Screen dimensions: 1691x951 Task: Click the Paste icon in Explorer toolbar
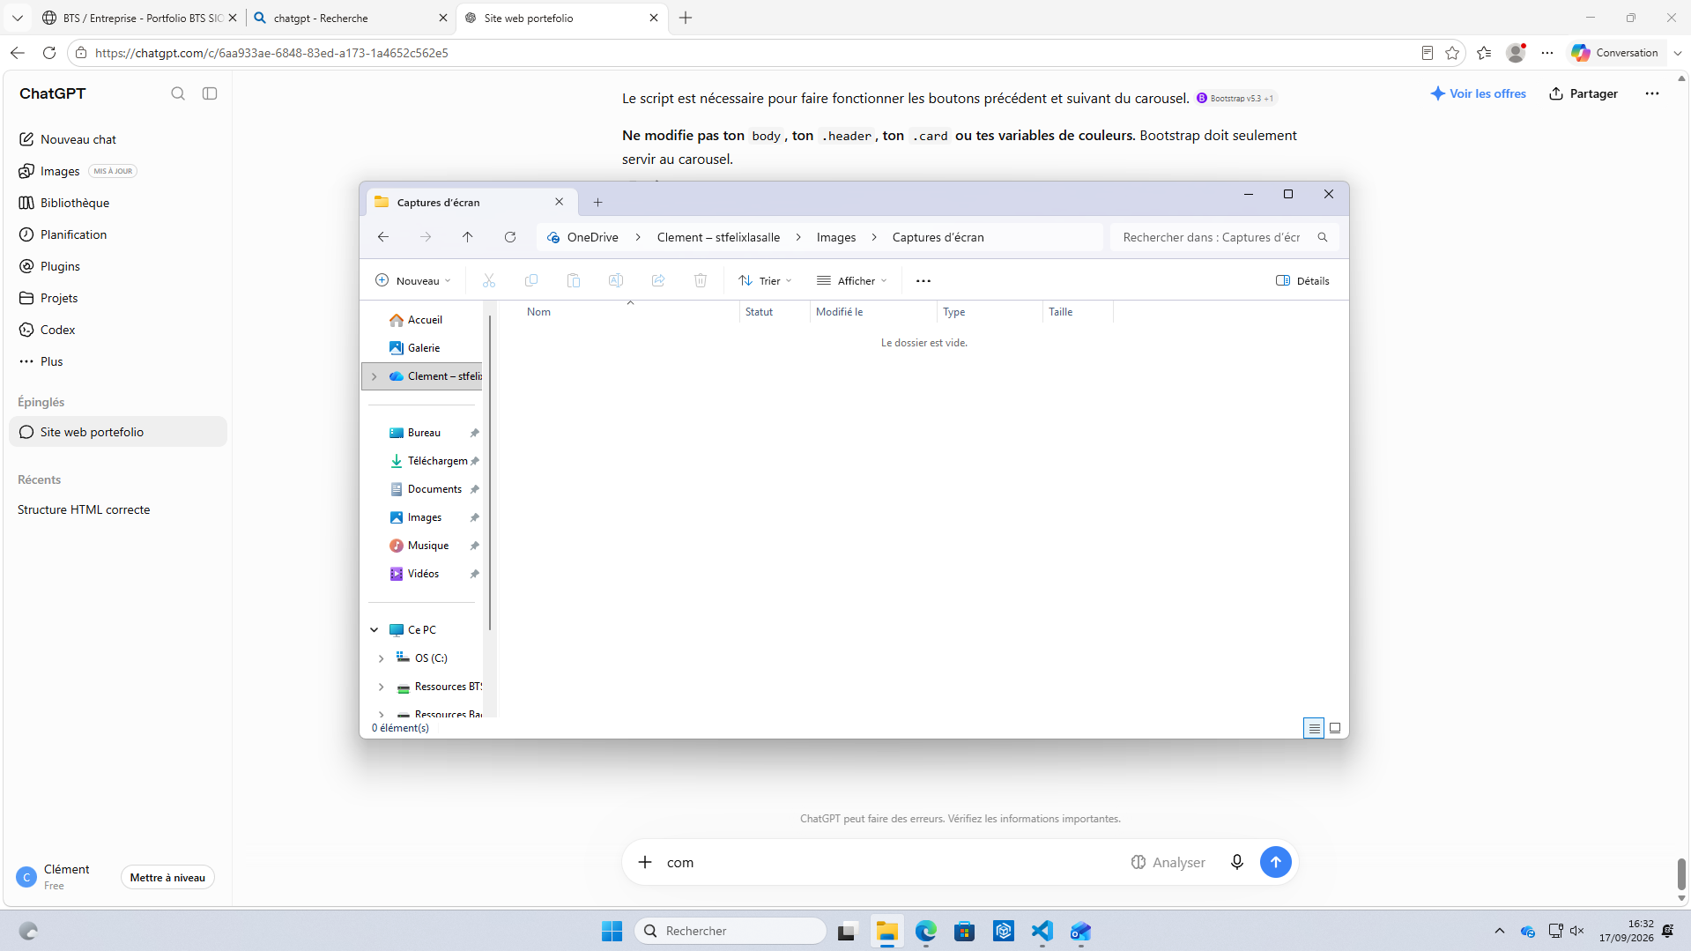click(574, 280)
